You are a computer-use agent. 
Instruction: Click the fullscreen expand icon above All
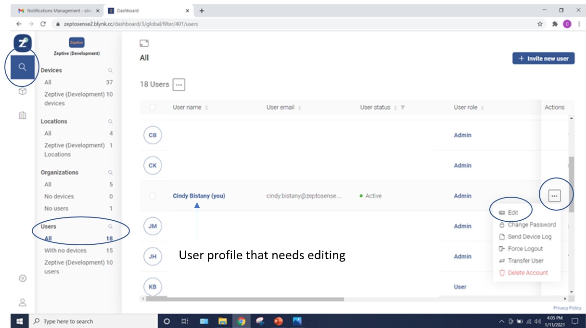tap(143, 43)
